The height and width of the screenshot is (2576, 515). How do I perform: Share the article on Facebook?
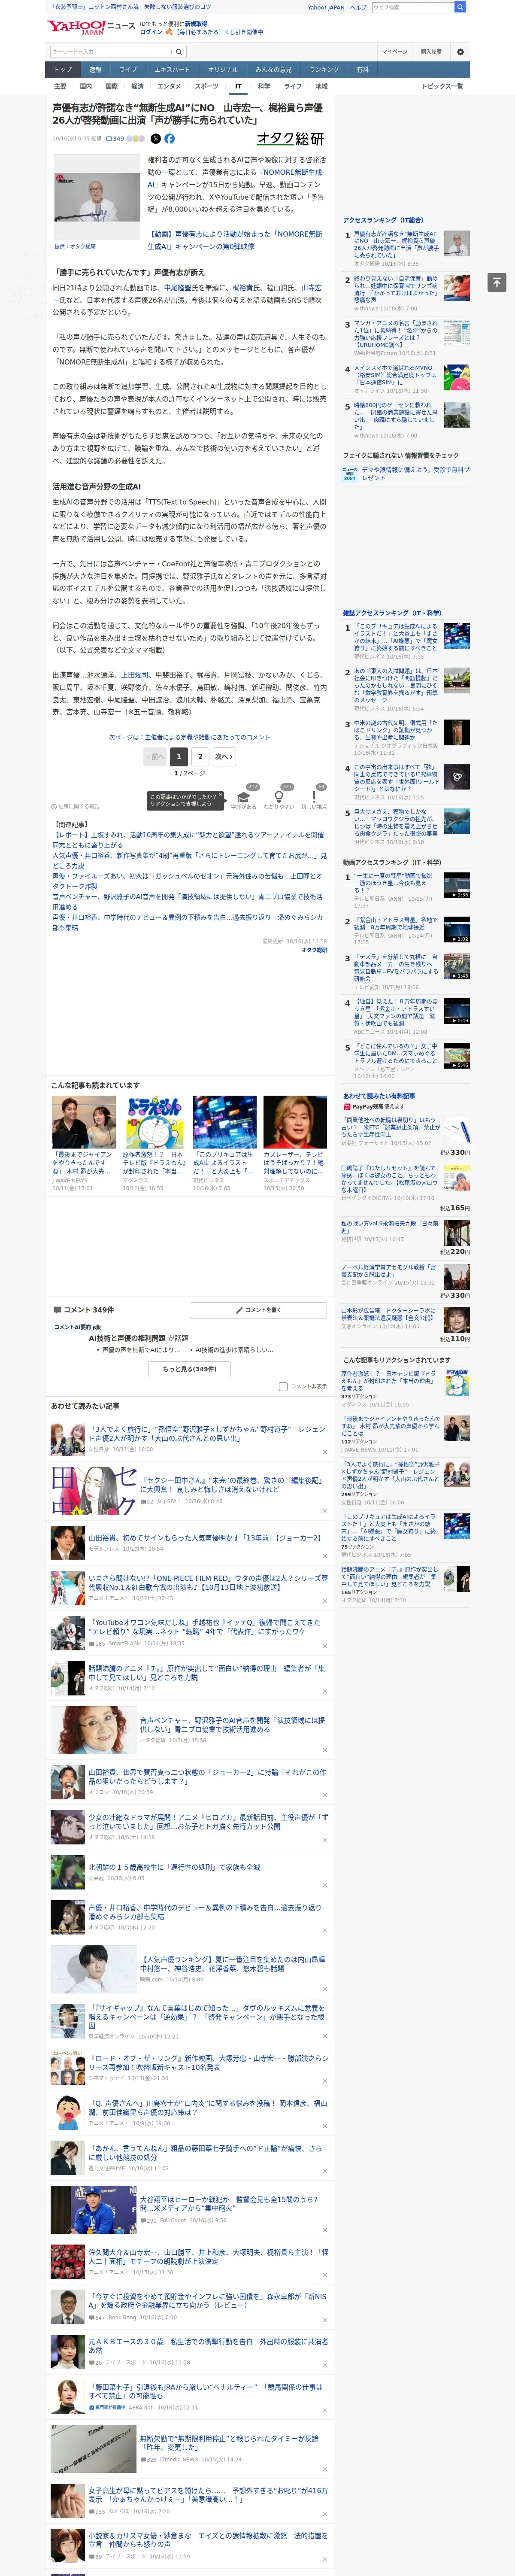[169, 139]
